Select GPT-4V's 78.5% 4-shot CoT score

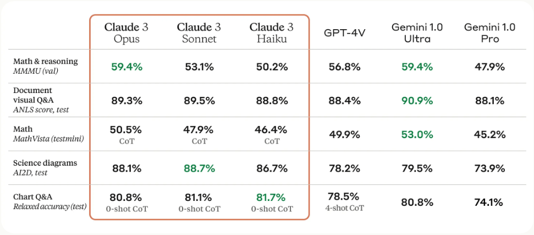345,200
